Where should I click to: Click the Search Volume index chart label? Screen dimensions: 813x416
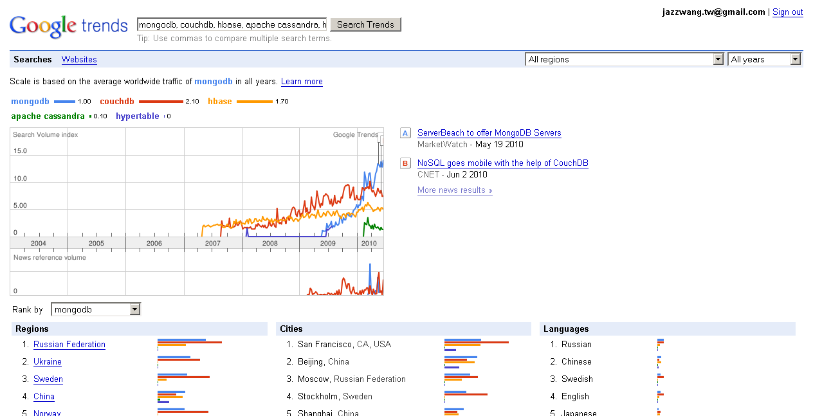pos(46,135)
